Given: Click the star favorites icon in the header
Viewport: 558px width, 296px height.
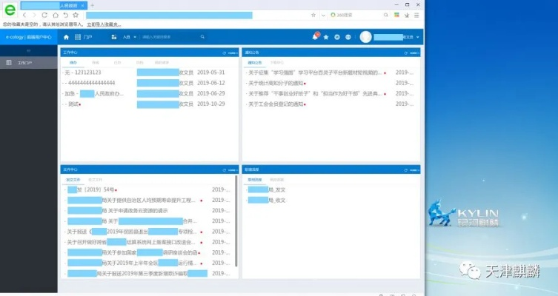Looking at the screenshot, I should pos(326,37).
